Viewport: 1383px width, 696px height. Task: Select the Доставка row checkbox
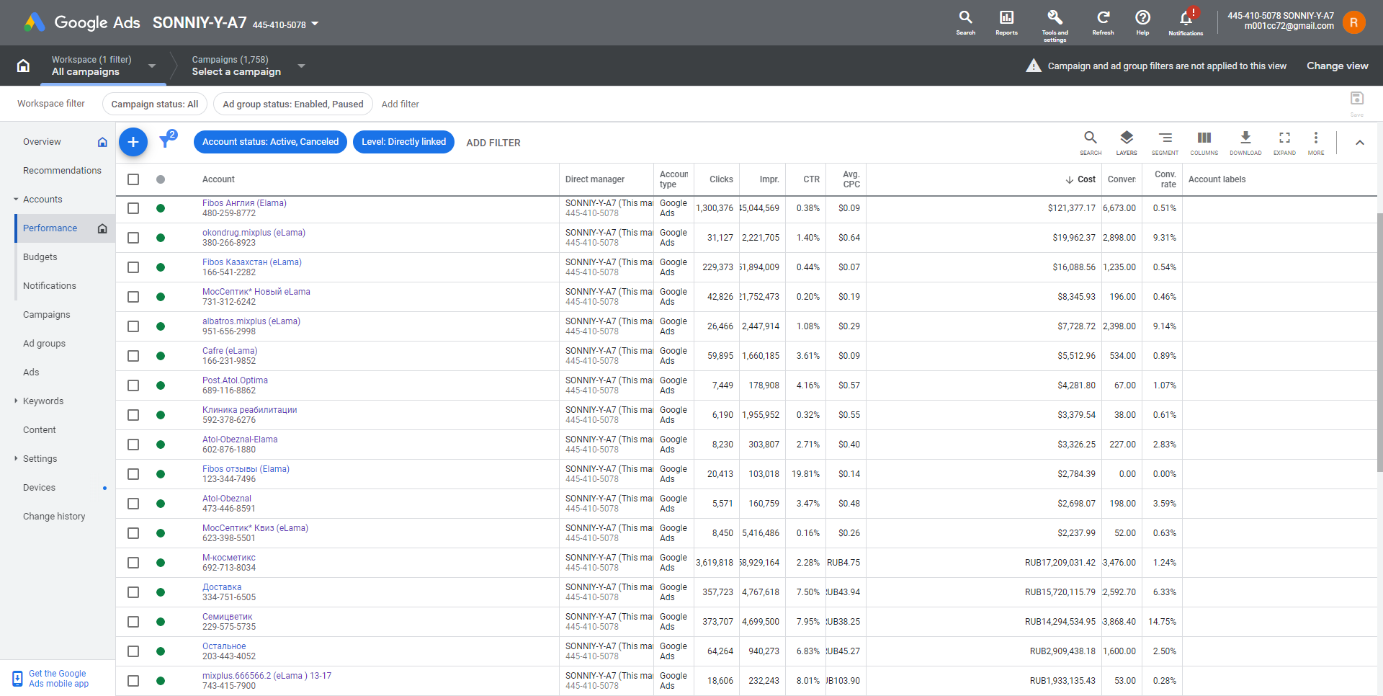tap(133, 592)
